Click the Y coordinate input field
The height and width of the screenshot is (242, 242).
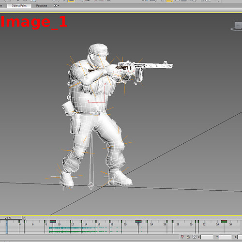[x=225, y=237]
